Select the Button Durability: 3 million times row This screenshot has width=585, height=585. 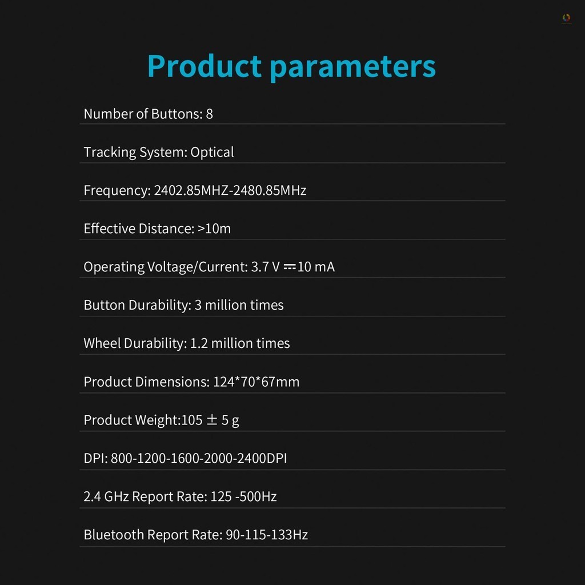183,305
